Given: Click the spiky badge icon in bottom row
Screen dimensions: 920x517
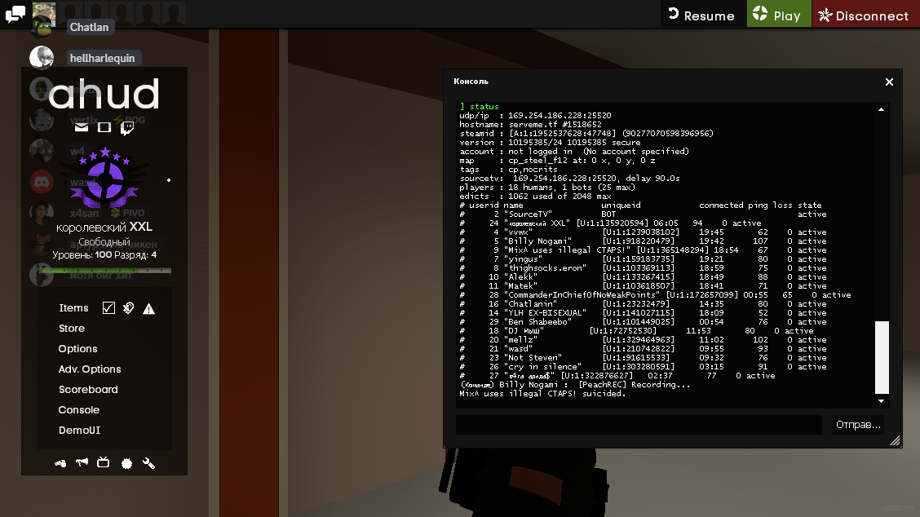Looking at the screenshot, I should [126, 463].
